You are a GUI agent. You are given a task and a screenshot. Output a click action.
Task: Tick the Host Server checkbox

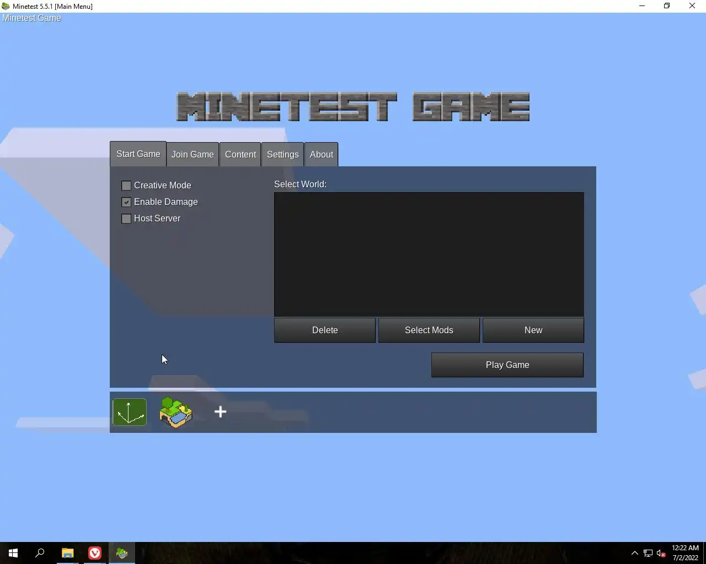[x=126, y=219]
